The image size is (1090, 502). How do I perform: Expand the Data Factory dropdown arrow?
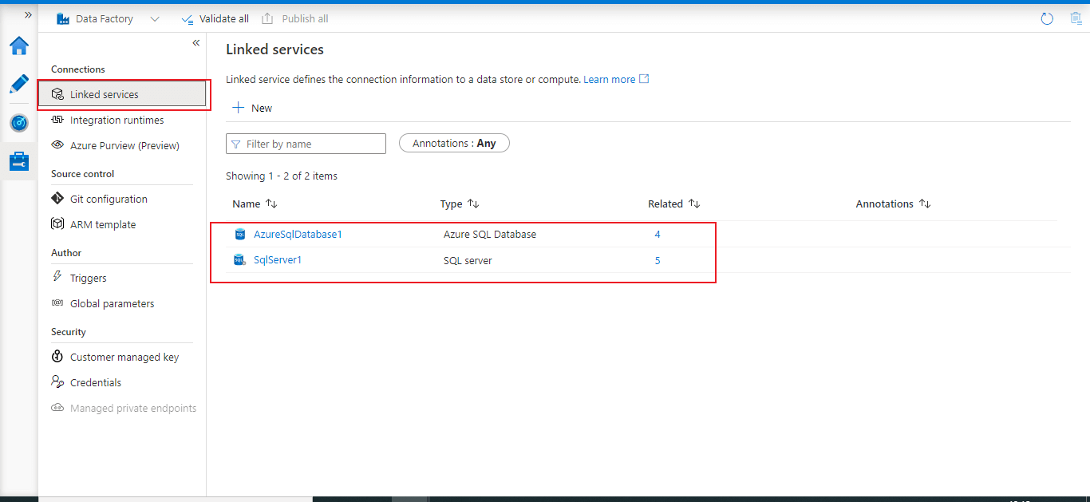pos(155,19)
